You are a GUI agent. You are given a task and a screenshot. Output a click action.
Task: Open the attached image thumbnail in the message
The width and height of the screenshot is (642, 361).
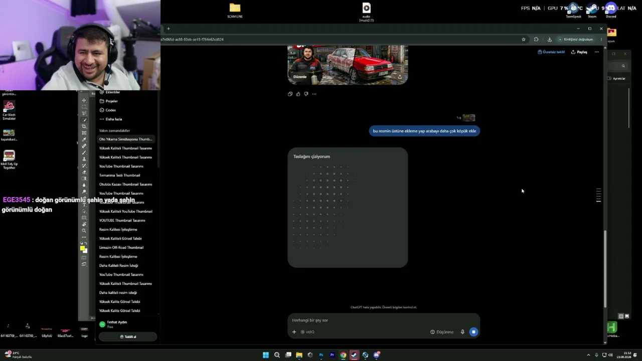(469, 118)
